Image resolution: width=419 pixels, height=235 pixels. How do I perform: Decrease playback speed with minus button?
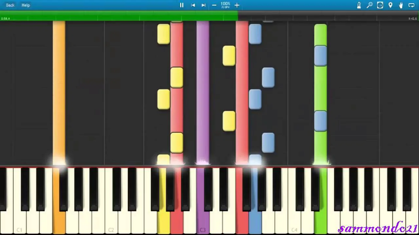214,5
